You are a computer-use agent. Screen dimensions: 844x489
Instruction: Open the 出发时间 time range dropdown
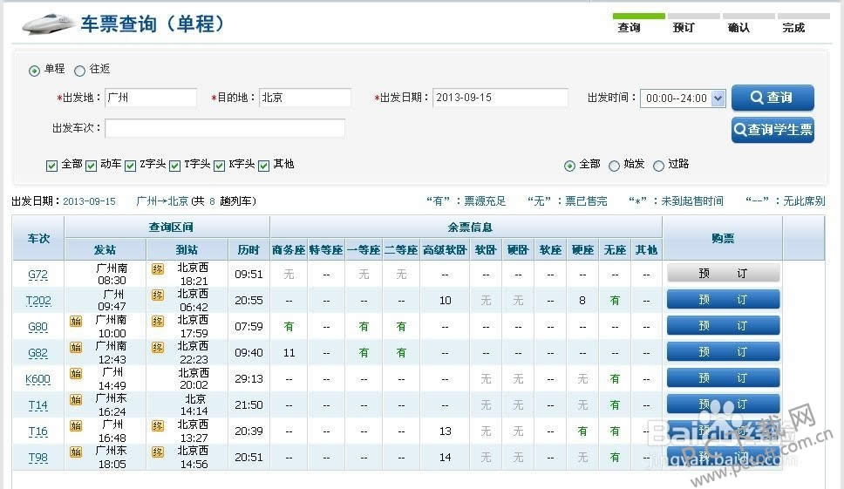pos(683,98)
